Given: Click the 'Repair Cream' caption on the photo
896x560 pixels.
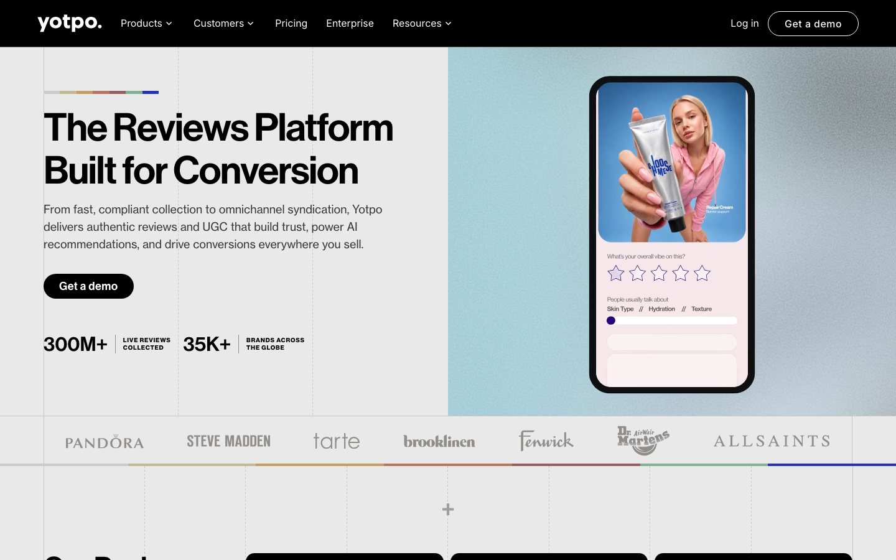Looking at the screenshot, I should (719, 207).
